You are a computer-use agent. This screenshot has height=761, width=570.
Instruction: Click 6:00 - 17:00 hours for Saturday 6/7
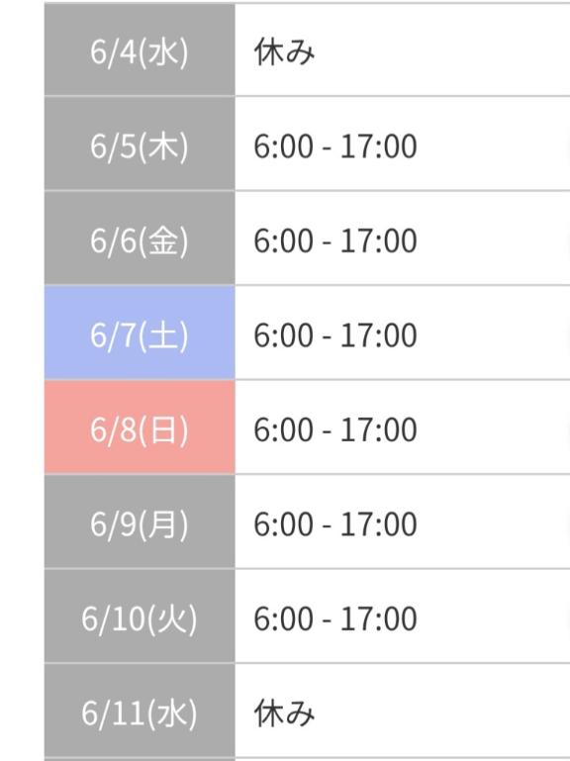tap(335, 334)
